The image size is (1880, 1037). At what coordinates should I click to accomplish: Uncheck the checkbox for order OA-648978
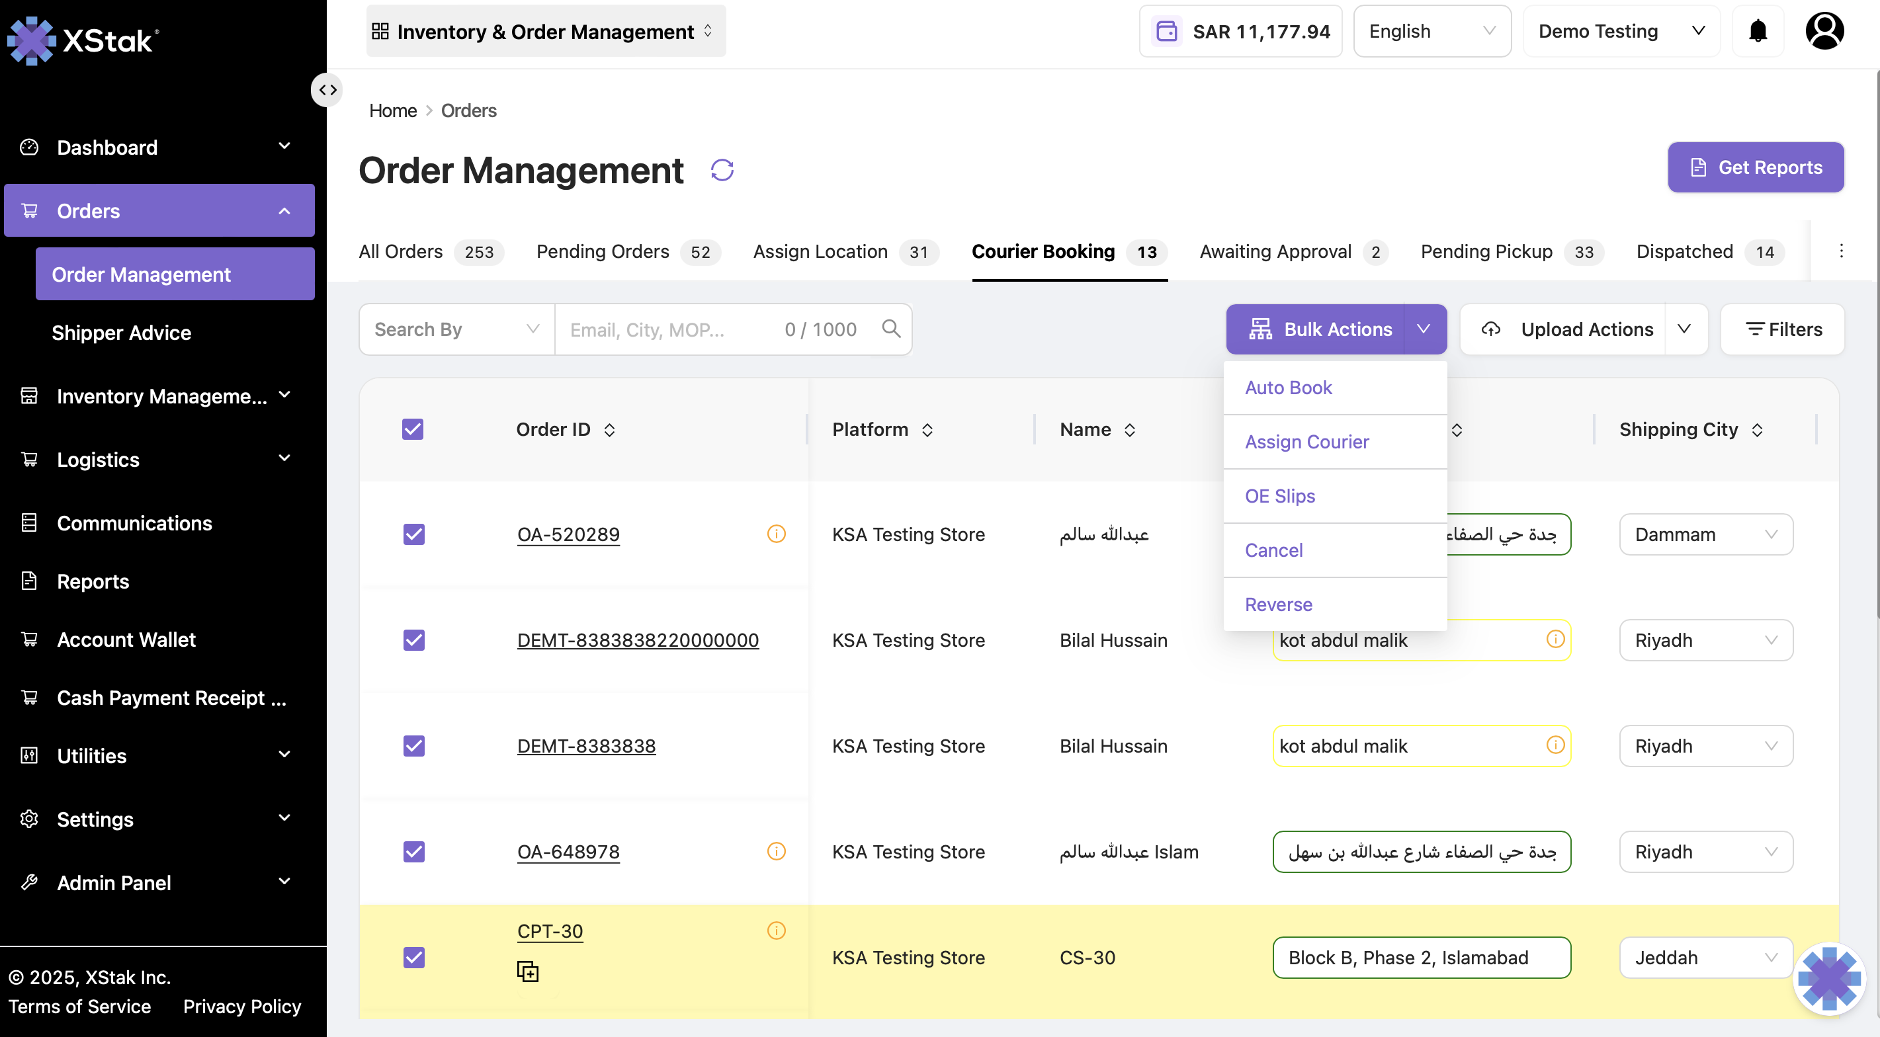(414, 852)
